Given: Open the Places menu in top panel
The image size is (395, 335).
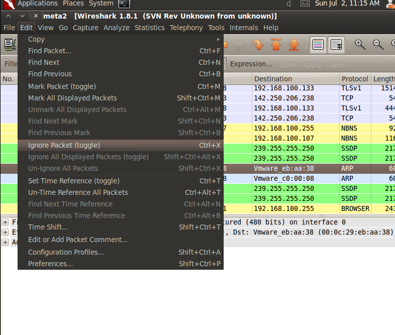Looking at the screenshot, I should (73, 4).
